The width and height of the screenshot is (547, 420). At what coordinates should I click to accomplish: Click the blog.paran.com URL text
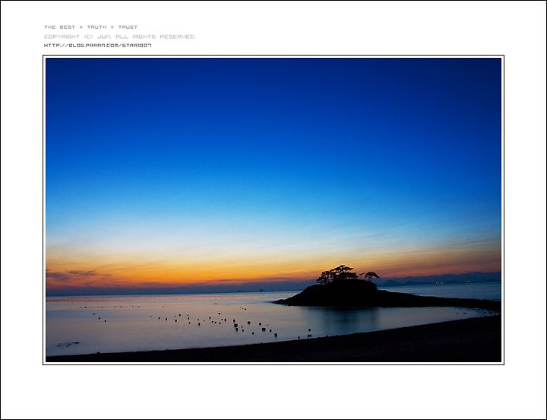coord(98,46)
